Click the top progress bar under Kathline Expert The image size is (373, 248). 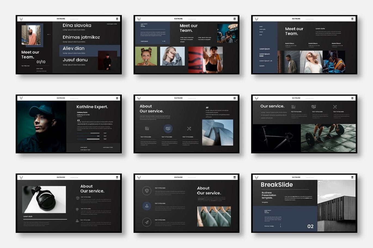pos(88,133)
